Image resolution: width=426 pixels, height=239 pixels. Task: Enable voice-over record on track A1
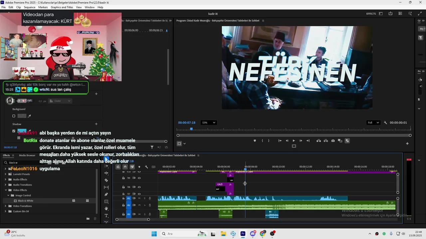coord(150,198)
